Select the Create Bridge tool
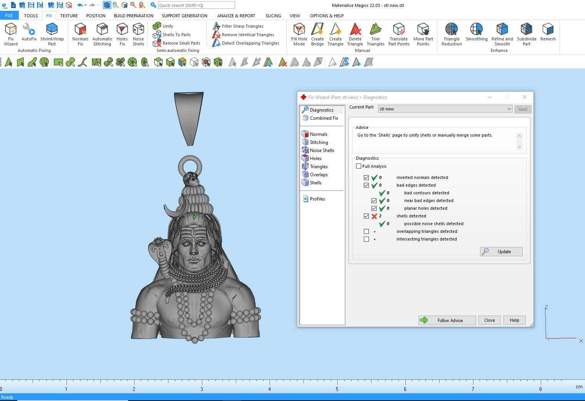Screen dimensions: 585x401 (x=317, y=34)
